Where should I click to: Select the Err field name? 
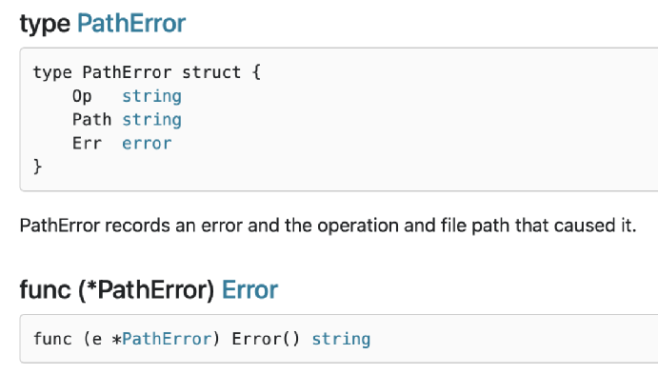point(87,144)
